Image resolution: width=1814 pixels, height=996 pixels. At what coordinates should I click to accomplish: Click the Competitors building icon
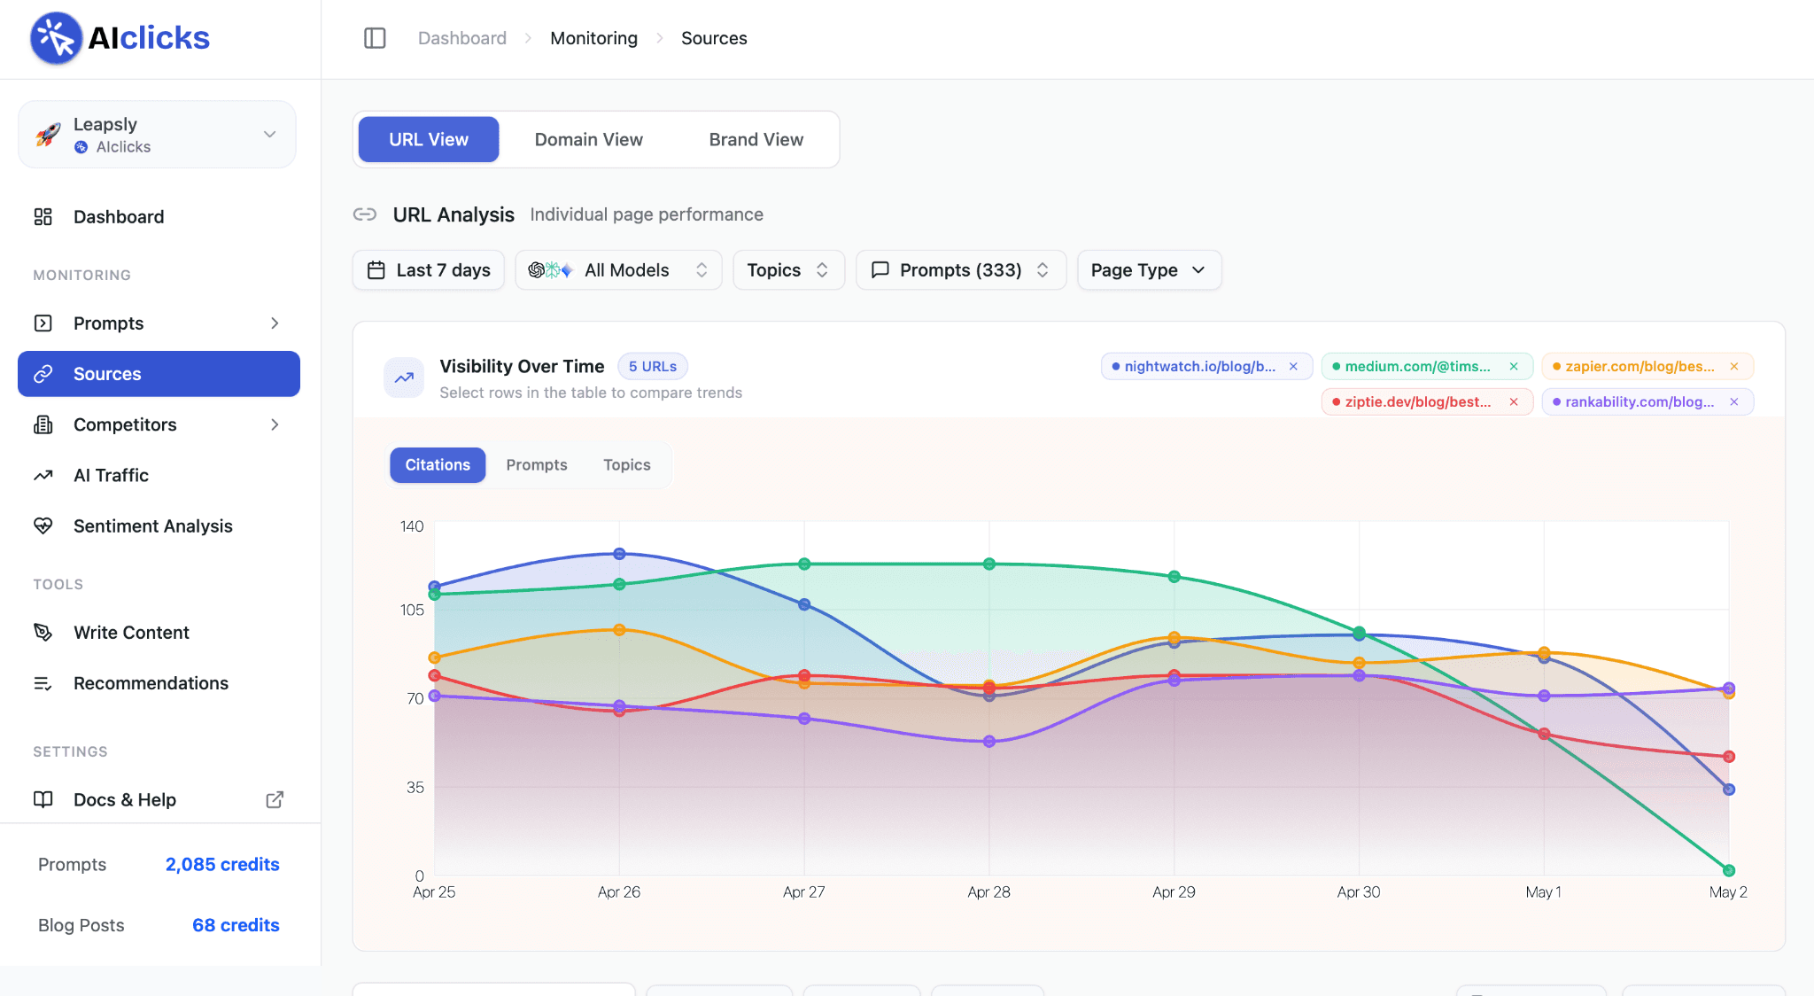pos(43,424)
